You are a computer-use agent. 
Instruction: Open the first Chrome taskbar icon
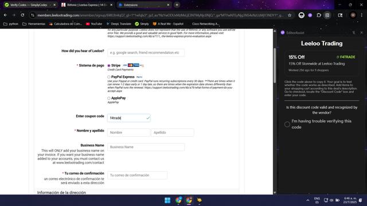click(178, 200)
